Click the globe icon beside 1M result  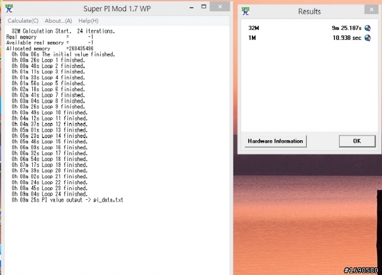tap(368, 38)
